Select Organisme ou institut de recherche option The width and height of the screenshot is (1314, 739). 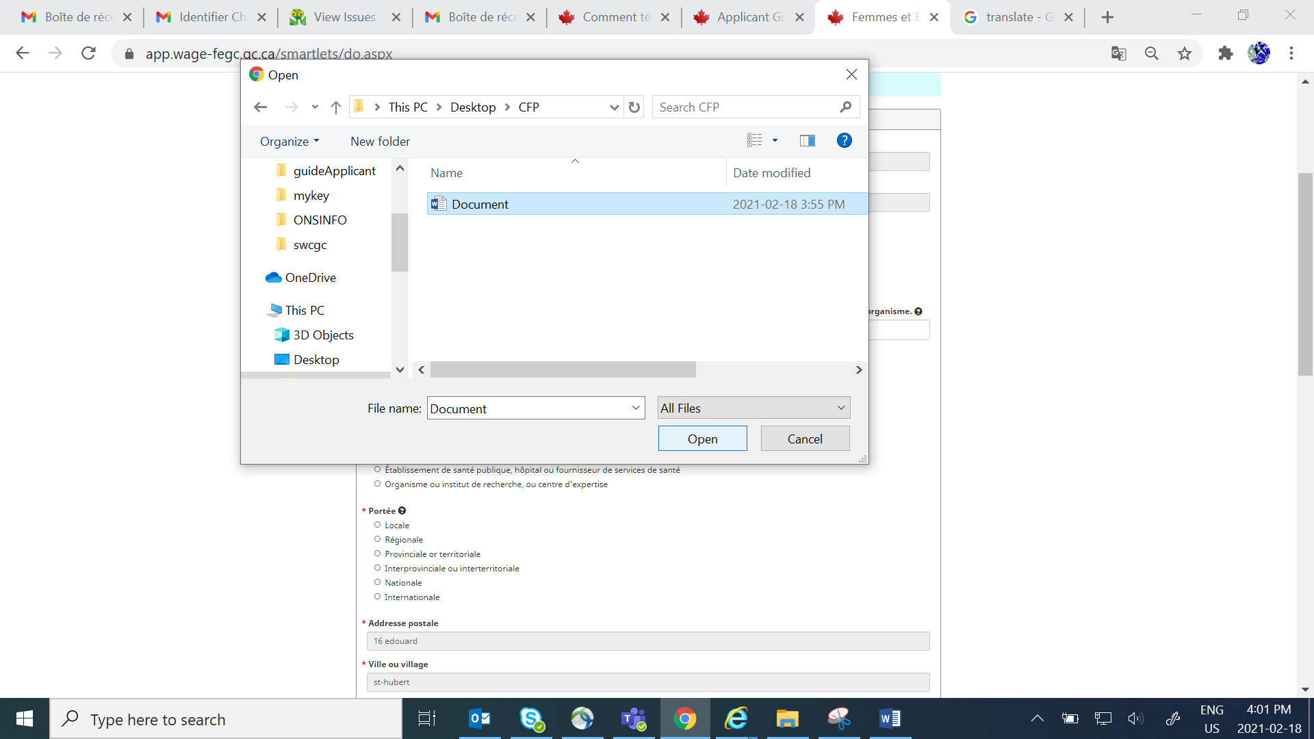click(x=377, y=484)
